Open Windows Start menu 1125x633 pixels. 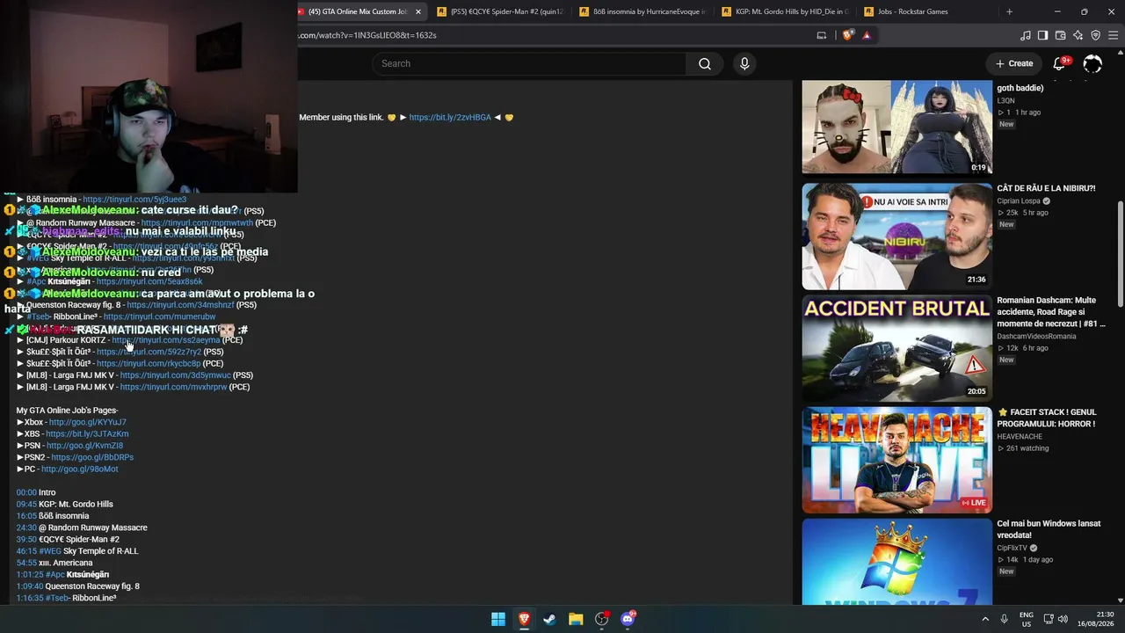coord(498,619)
